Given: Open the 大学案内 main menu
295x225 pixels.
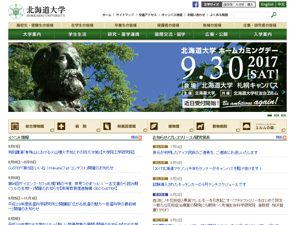Looking at the screenshot, I should (31, 34).
